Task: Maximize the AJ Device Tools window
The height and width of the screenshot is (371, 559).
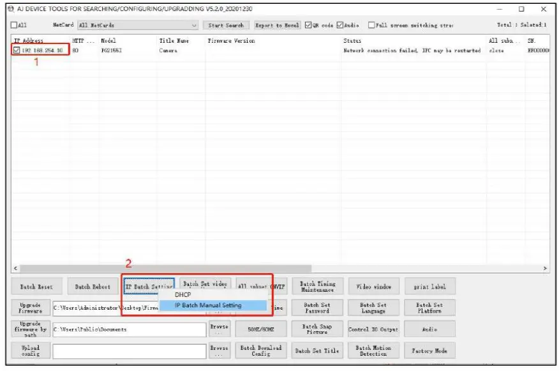Action: click(521, 9)
